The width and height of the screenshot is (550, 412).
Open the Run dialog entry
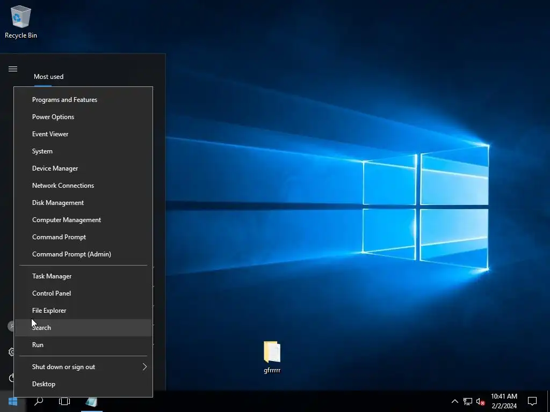(x=83, y=345)
